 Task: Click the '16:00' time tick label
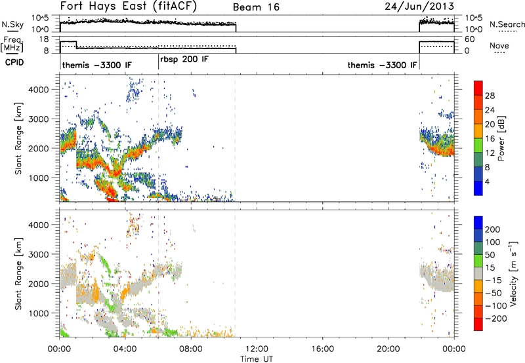coord(323,349)
